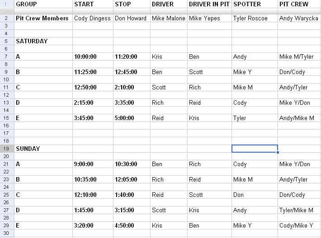
Task: Select row 19 header
Action: [7, 149]
